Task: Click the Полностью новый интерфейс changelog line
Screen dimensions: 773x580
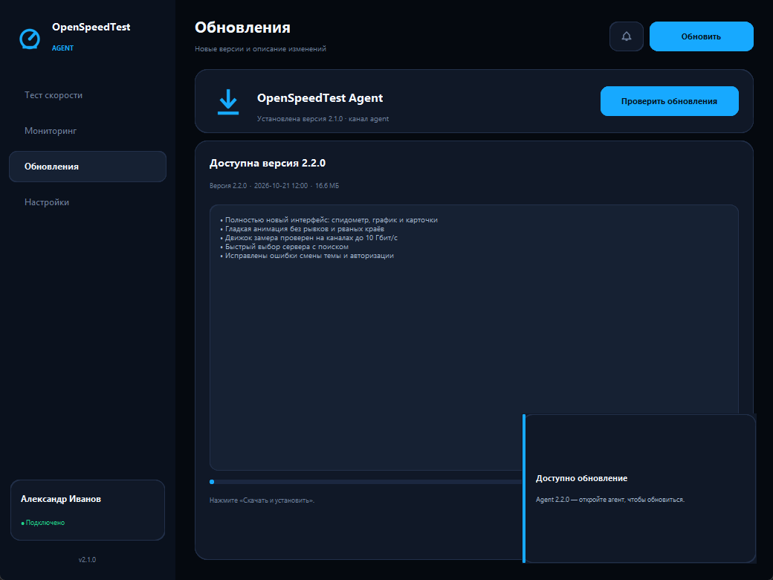Action: coord(329,220)
